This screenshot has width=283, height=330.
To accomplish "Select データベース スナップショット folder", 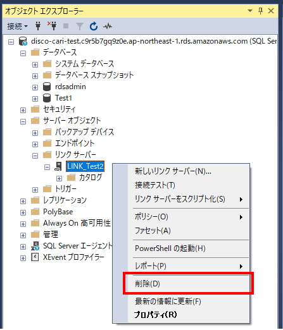I will point(94,75).
